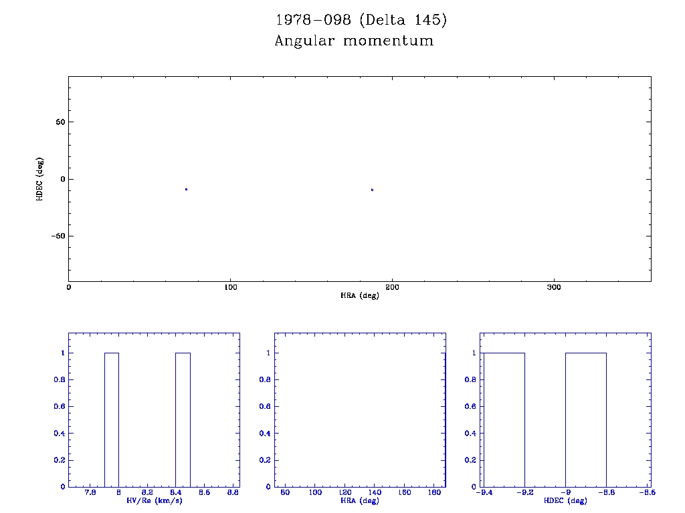This screenshot has height=513, width=685.
Task: Click the right data point near HRA 190
Action: point(372,190)
